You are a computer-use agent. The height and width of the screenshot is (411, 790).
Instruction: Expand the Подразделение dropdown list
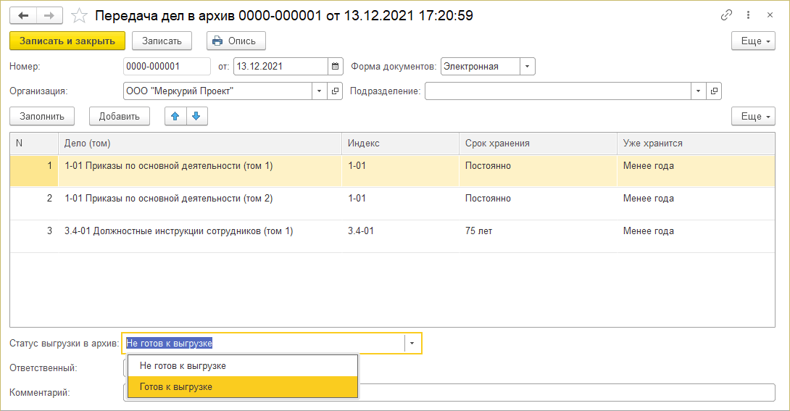pyautogui.click(x=698, y=91)
